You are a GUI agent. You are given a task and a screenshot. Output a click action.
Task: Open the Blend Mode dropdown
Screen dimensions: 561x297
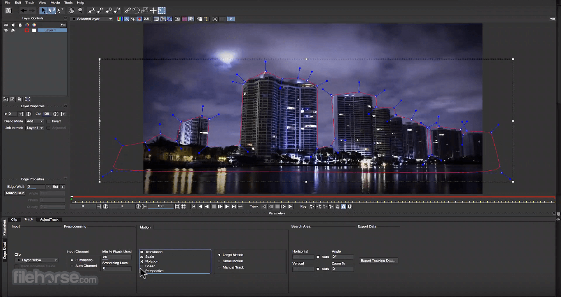click(34, 121)
